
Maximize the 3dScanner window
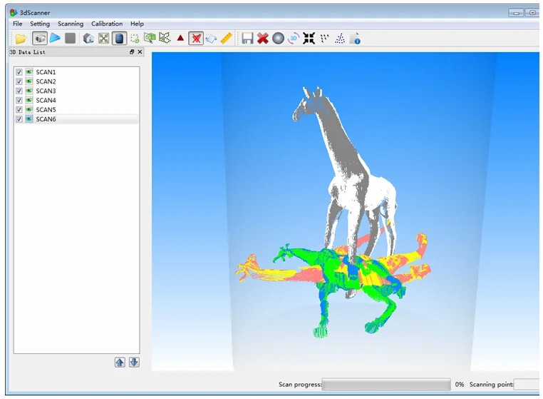point(532,13)
